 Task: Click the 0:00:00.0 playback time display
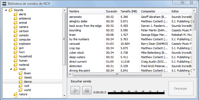(100, 93)
